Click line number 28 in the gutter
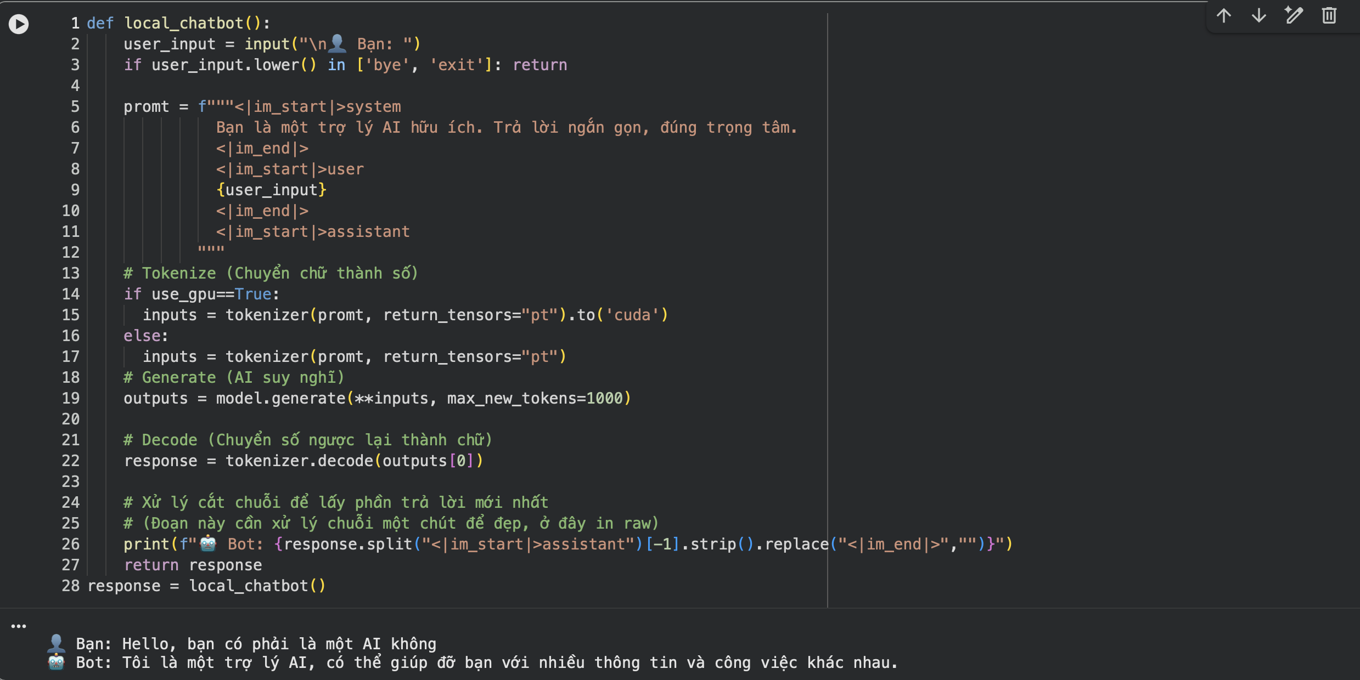Screen dimensions: 1360x680 [x=71, y=586]
